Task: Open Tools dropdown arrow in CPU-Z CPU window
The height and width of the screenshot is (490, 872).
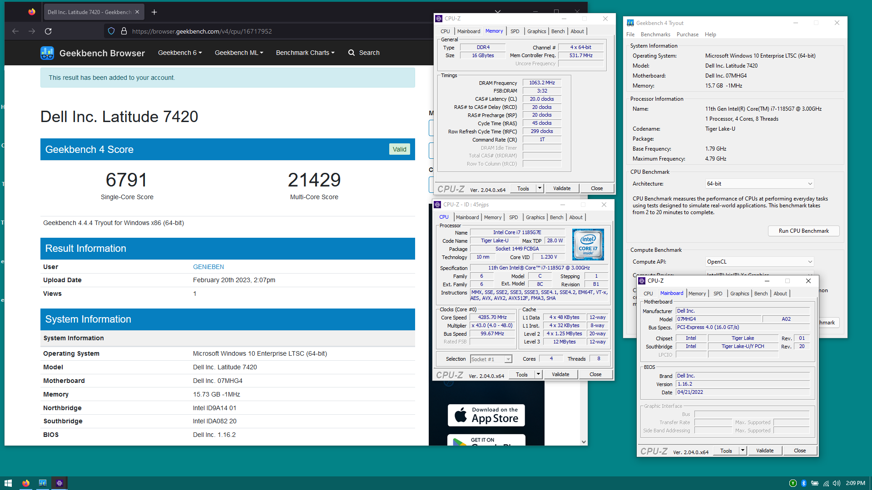Action: click(x=538, y=374)
